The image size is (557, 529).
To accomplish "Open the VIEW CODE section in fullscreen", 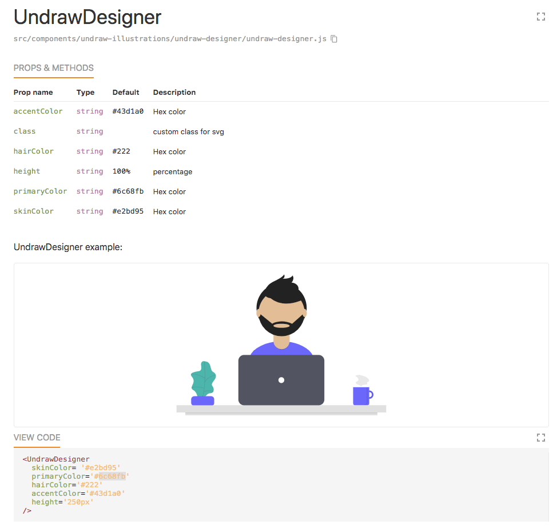I will point(540,437).
